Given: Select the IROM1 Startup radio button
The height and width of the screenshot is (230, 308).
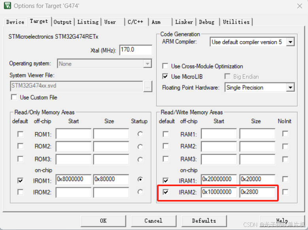Looking at the screenshot, I should point(140,179).
